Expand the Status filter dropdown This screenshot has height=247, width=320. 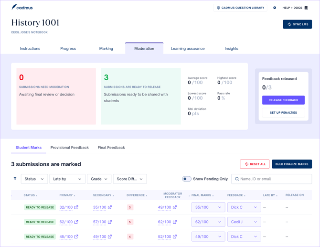tap(34, 179)
